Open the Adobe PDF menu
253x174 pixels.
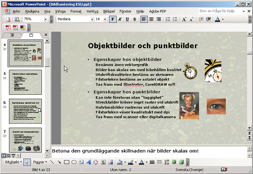[x=157, y=11]
